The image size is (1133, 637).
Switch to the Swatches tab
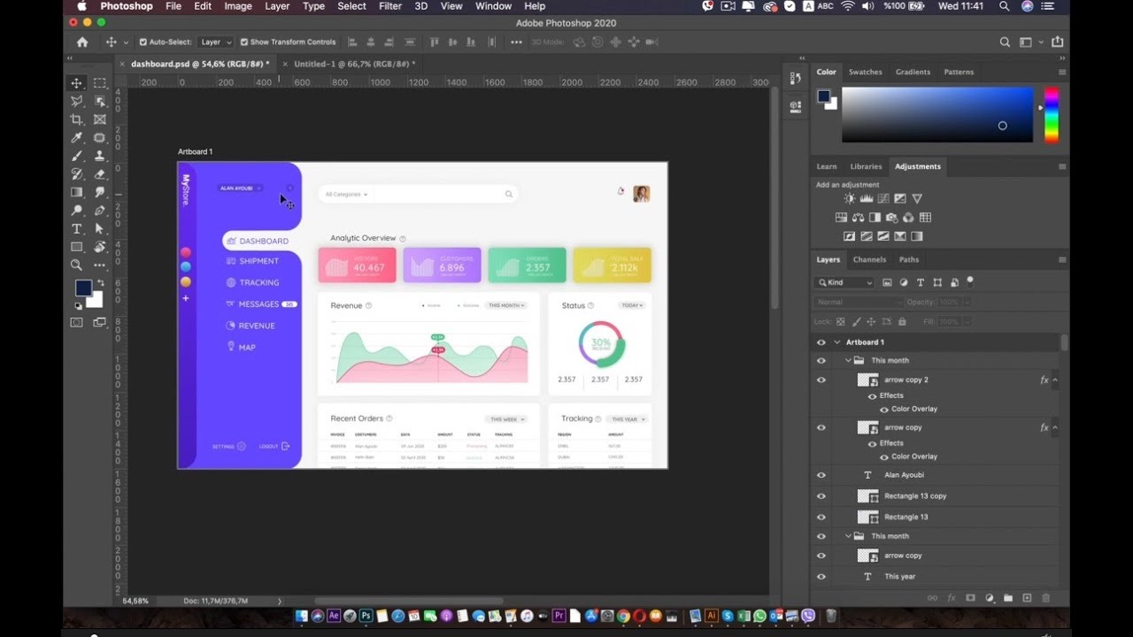click(x=865, y=73)
